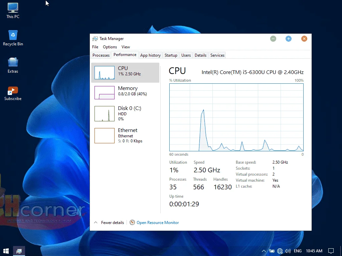Open the View menu
The image size is (342, 256).
click(x=126, y=47)
